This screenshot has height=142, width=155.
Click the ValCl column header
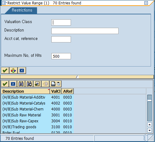pyautogui.click(x=56, y=91)
